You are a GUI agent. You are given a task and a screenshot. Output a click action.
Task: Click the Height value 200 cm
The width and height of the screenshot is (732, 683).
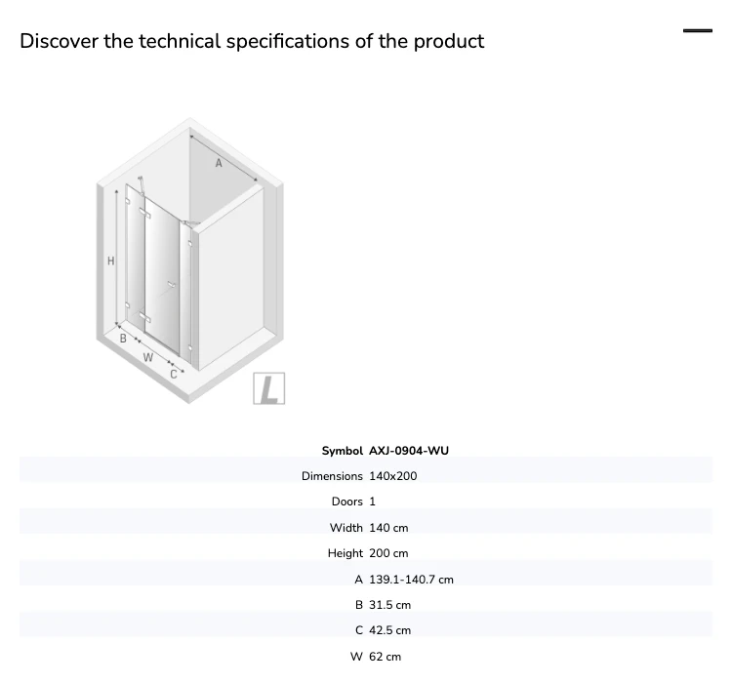click(x=388, y=553)
